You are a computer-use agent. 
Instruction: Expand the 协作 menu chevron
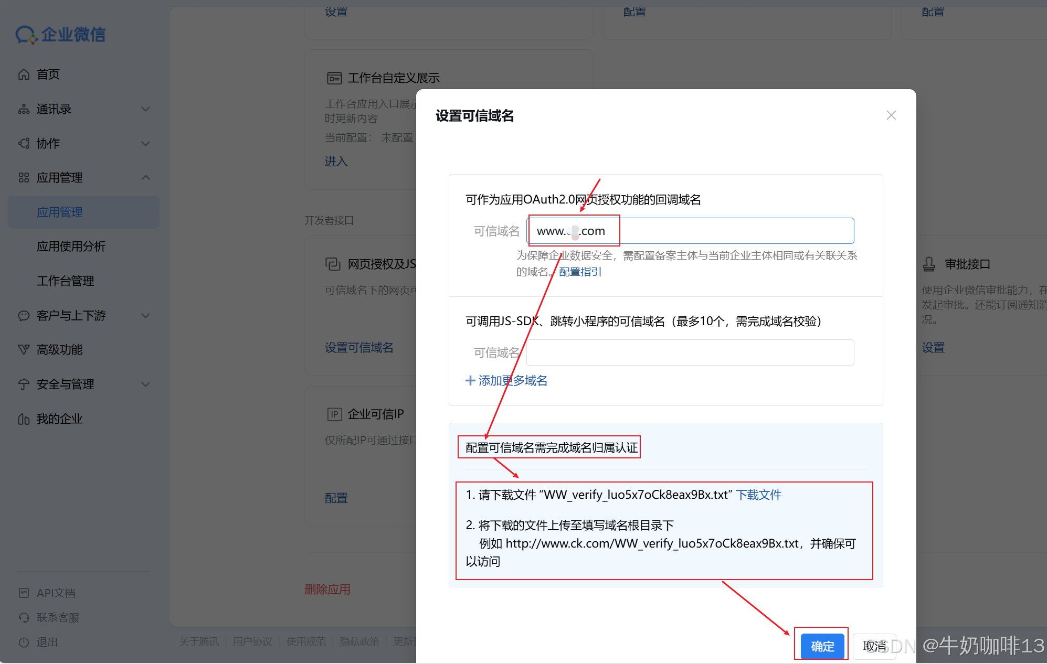(x=146, y=143)
